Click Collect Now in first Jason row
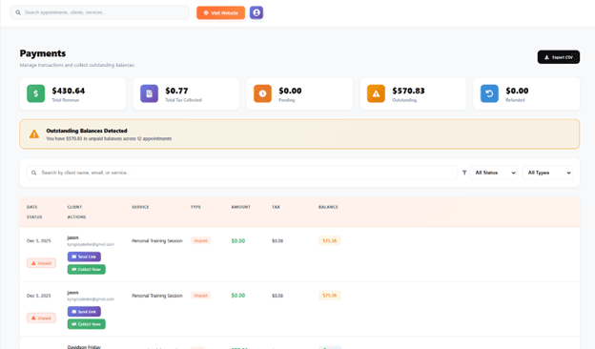The width and height of the screenshot is (595, 349). (87, 269)
